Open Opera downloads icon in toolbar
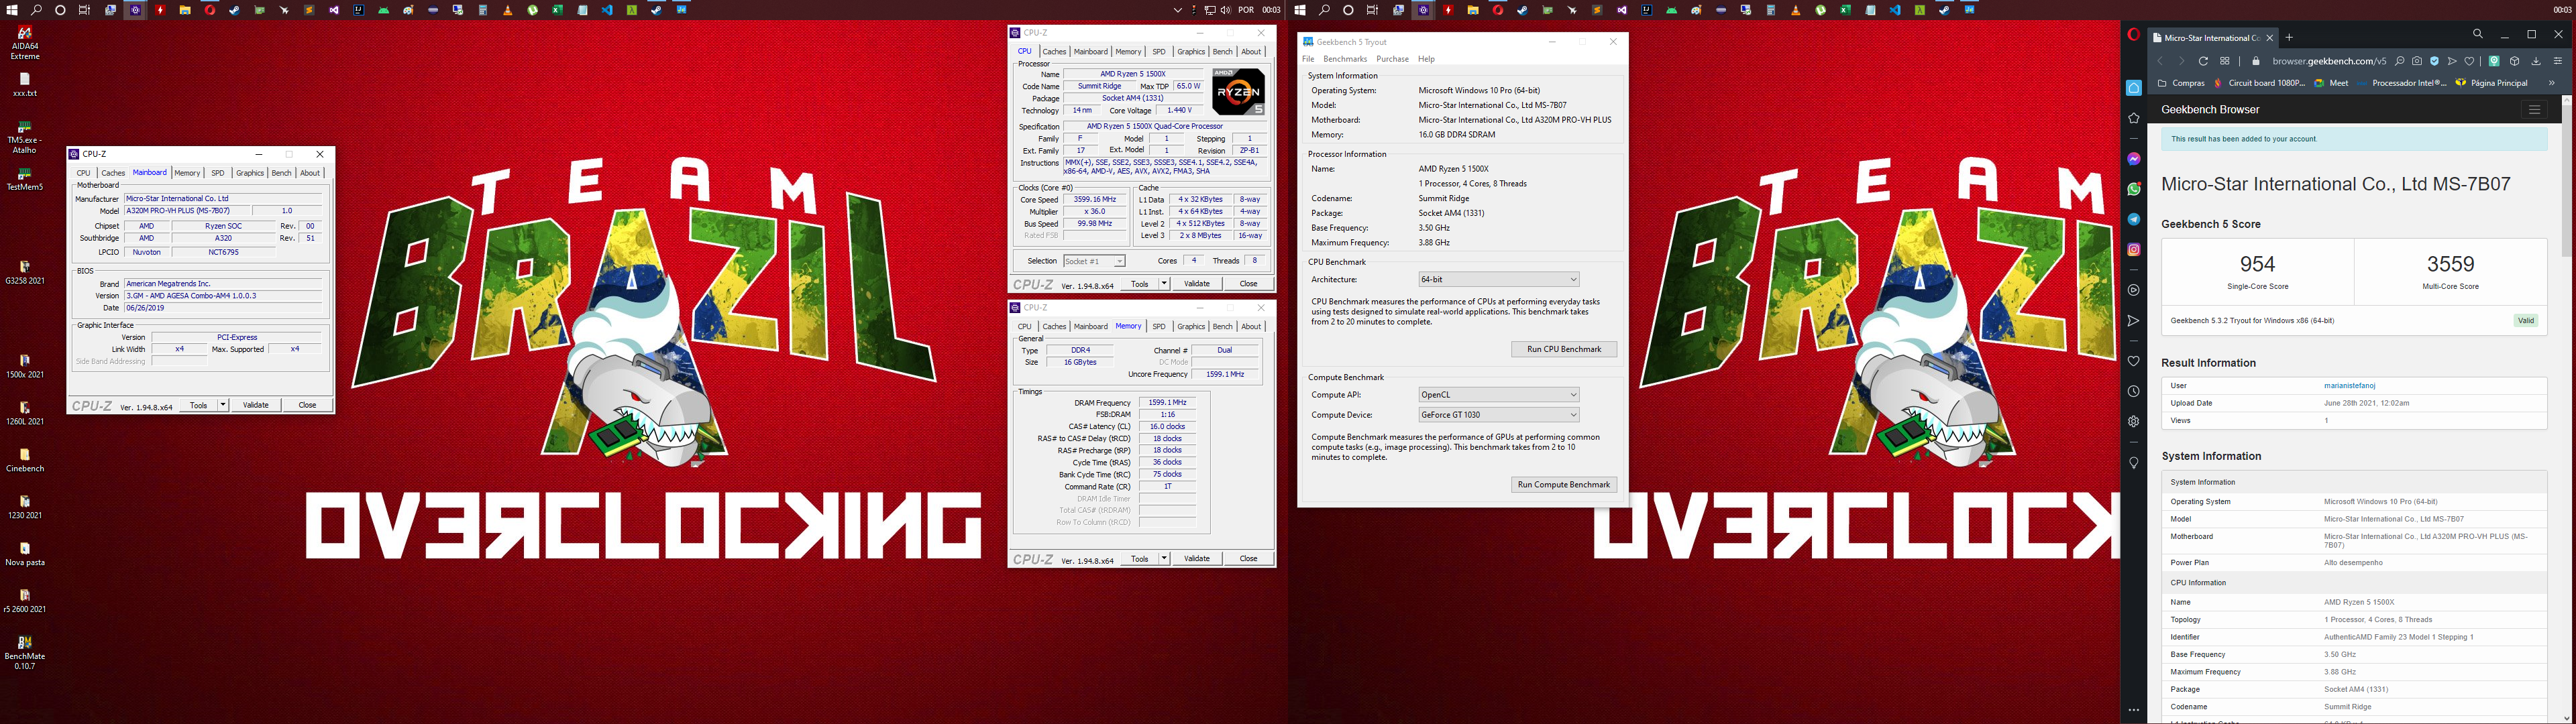 [x=2536, y=61]
